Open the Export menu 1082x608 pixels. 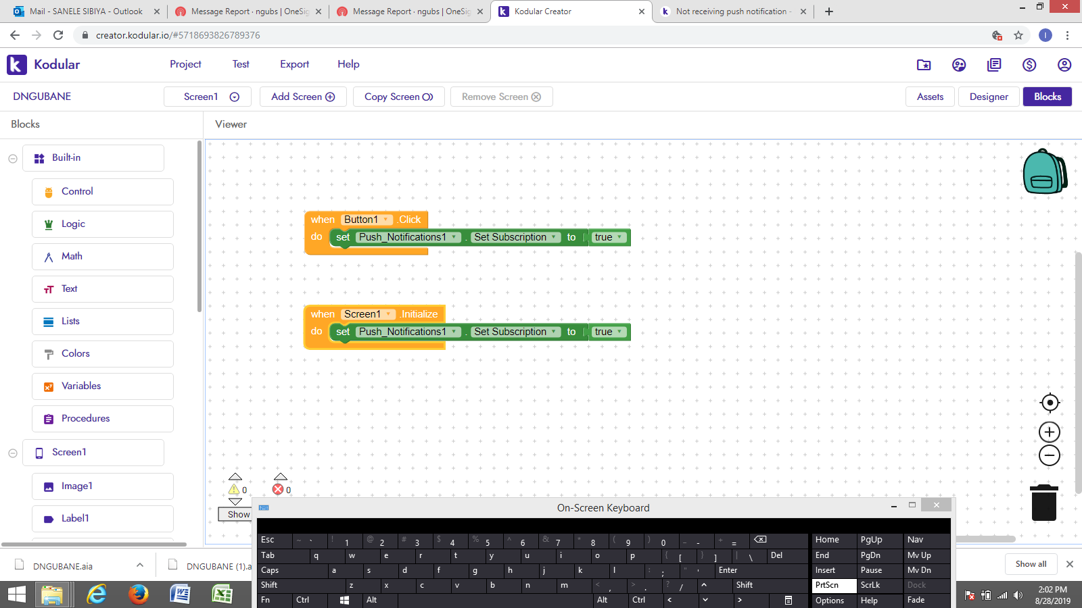tap(295, 64)
